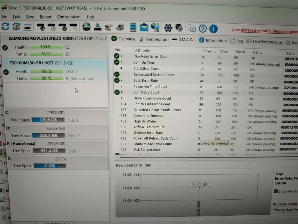Click the 31 434 203 graph data point
Screen dimensions: 298x224
199,188
